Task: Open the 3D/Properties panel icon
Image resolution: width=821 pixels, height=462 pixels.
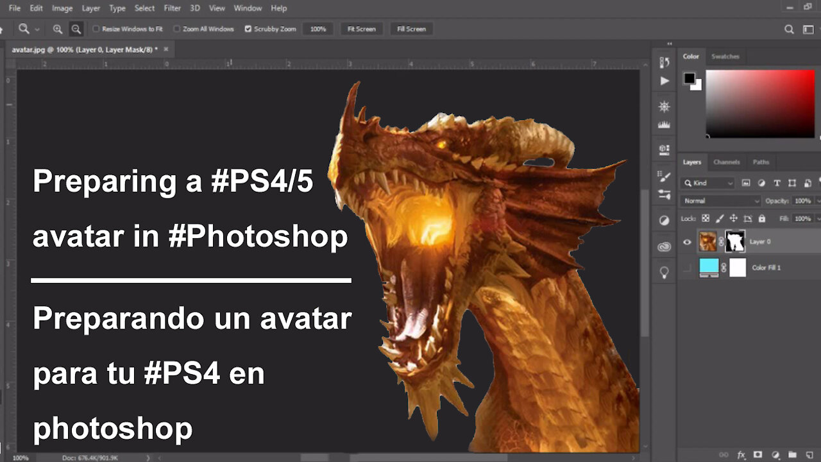Action: tap(664, 150)
